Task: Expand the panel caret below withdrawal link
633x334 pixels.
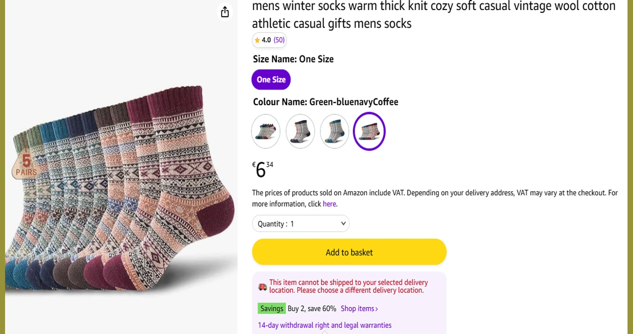Action: point(324,332)
